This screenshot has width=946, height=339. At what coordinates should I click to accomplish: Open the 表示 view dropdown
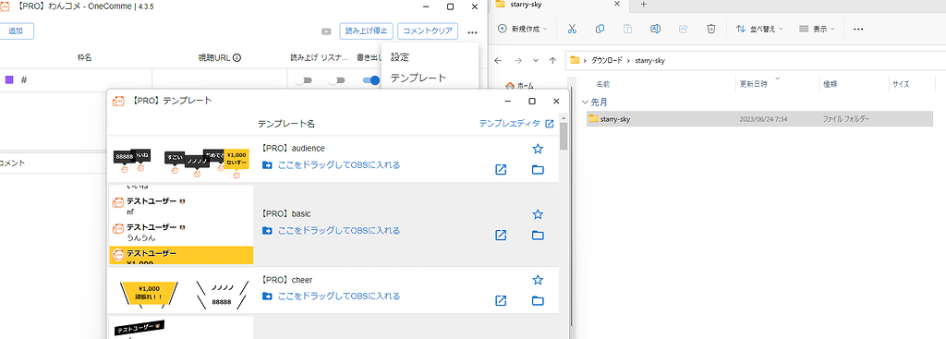[x=817, y=29]
